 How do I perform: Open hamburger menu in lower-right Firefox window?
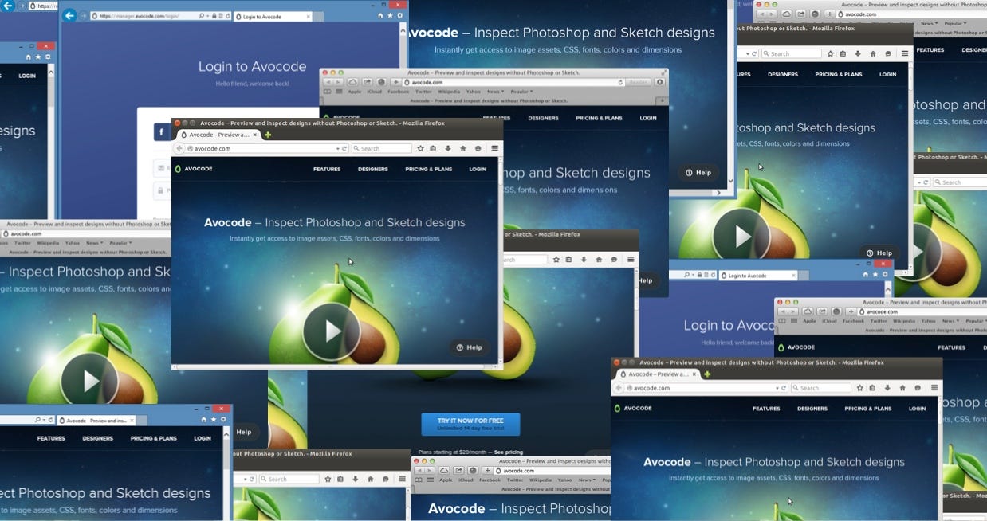point(935,388)
